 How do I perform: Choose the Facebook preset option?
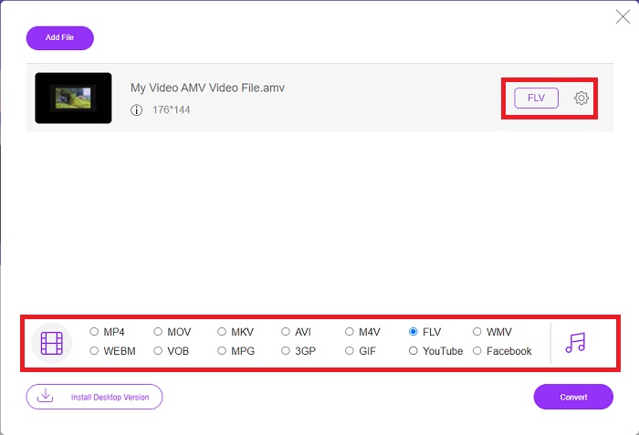click(x=477, y=351)
